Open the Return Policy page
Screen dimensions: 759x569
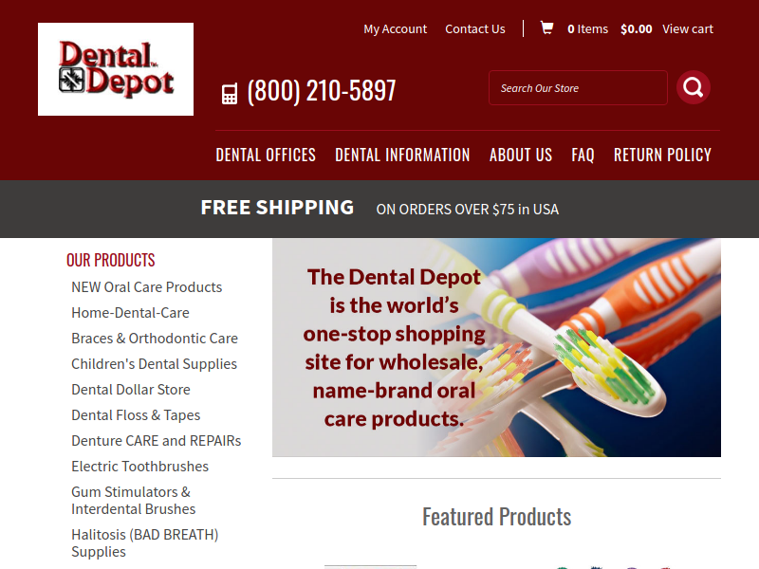pyautogui.click(x=662, y=155)
